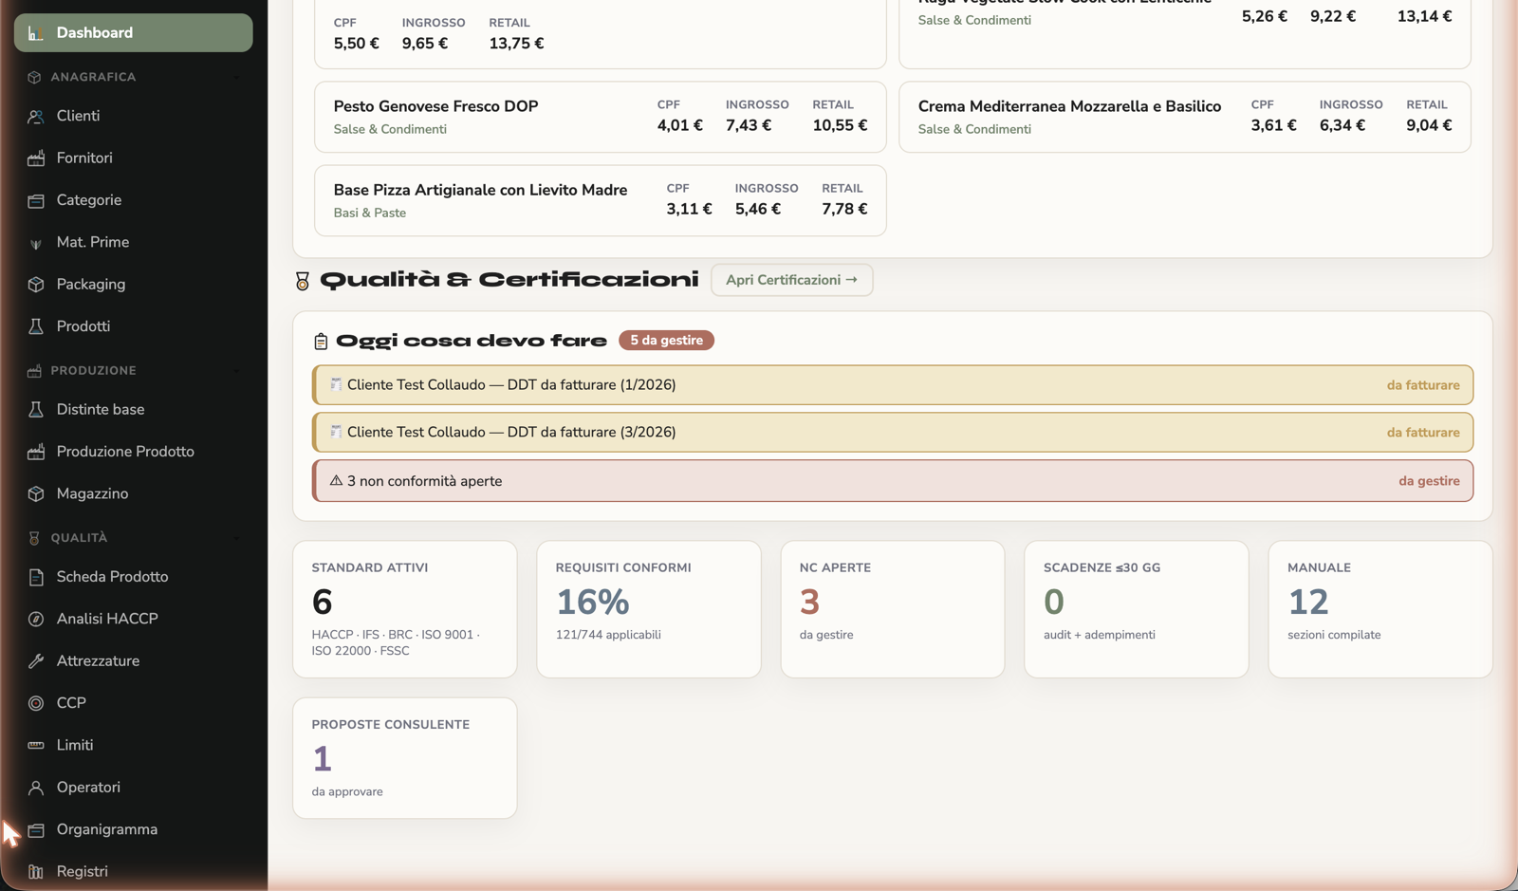Click the Organigramma icon
Viewport: 1518px width, 891px height.
click(36, 829)
